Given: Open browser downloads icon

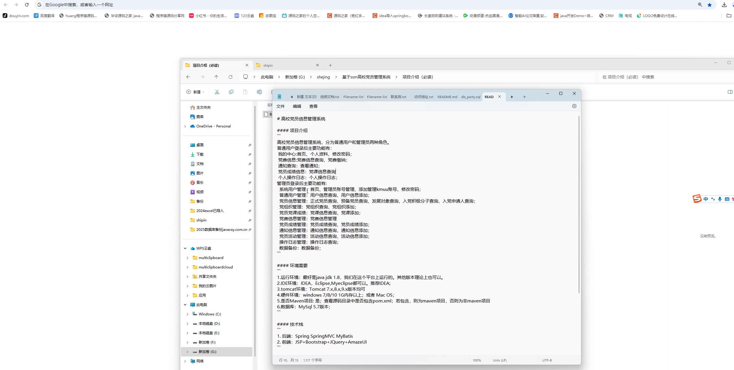Looking at the screenshot, I should pyautogui.click(x=724, y=5).
